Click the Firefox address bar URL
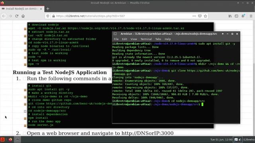 [90, 16]
